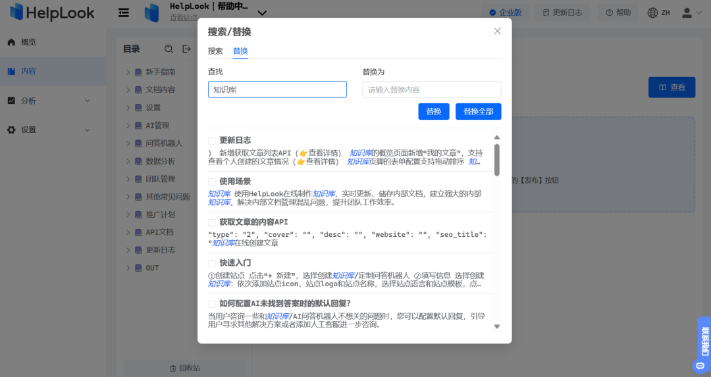The height and width of the screenshot is (377, 711).
Task: Expand the 推广计划 folder chevron
Action: [128, 214]
